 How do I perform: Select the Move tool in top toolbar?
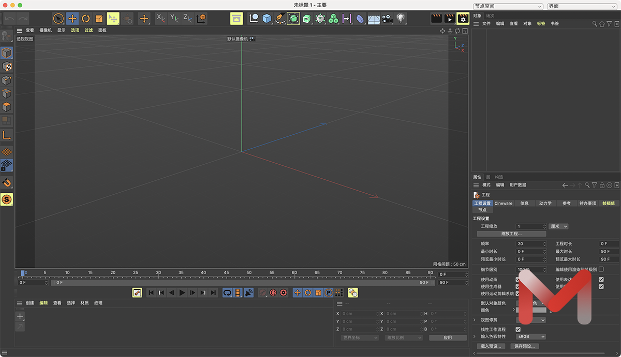point(72,19)
